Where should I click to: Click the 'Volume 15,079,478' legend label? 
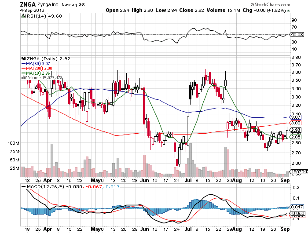pos(44,77)
